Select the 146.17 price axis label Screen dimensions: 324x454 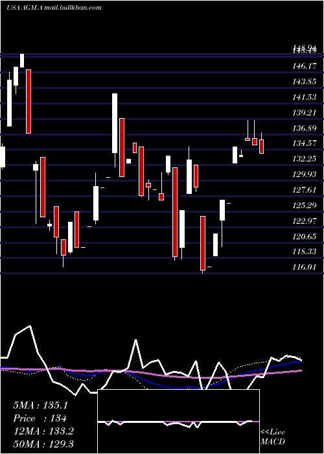click(x=304, y=66)
